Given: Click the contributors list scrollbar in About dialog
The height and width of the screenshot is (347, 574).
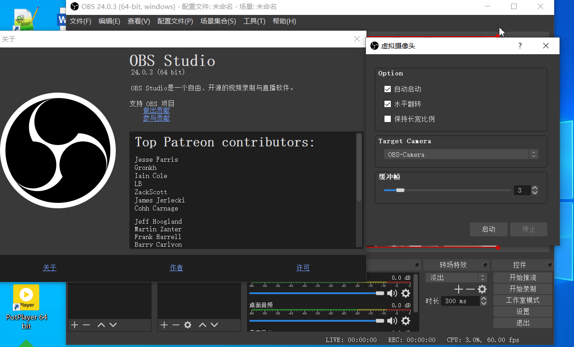Looking at the screenshot, I should pyautogui.click(x=359, y=167).
